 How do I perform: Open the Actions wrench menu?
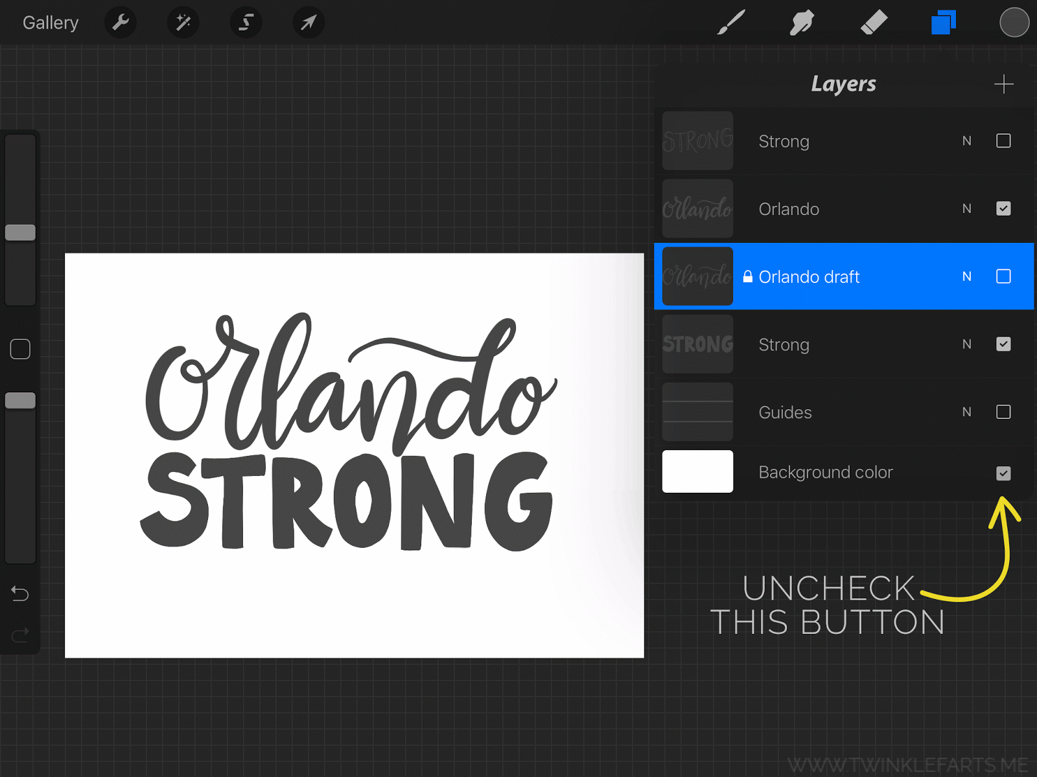tap(121, 23)
